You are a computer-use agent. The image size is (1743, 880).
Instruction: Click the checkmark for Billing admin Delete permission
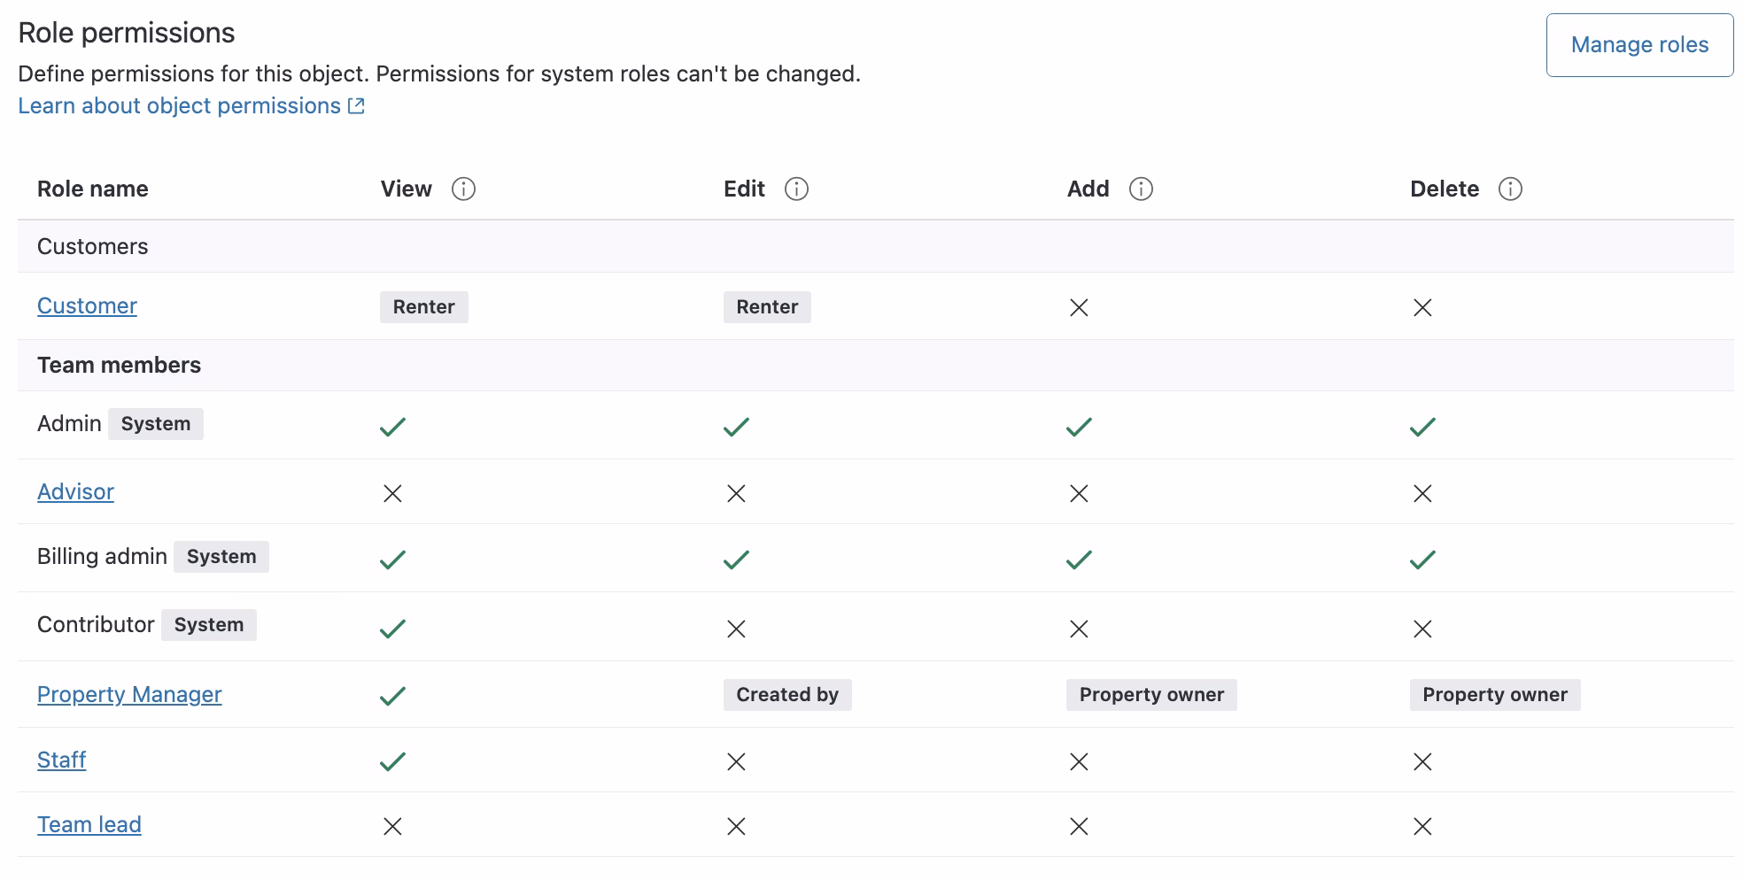pyautogui.click(x=1422, y=559)
